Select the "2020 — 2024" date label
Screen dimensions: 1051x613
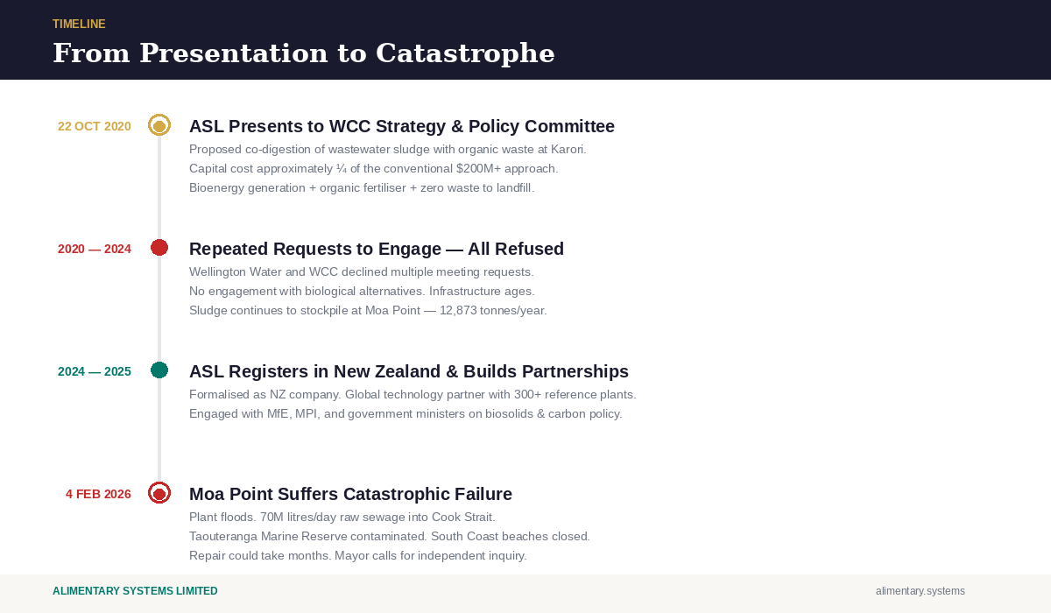(95, 249)
